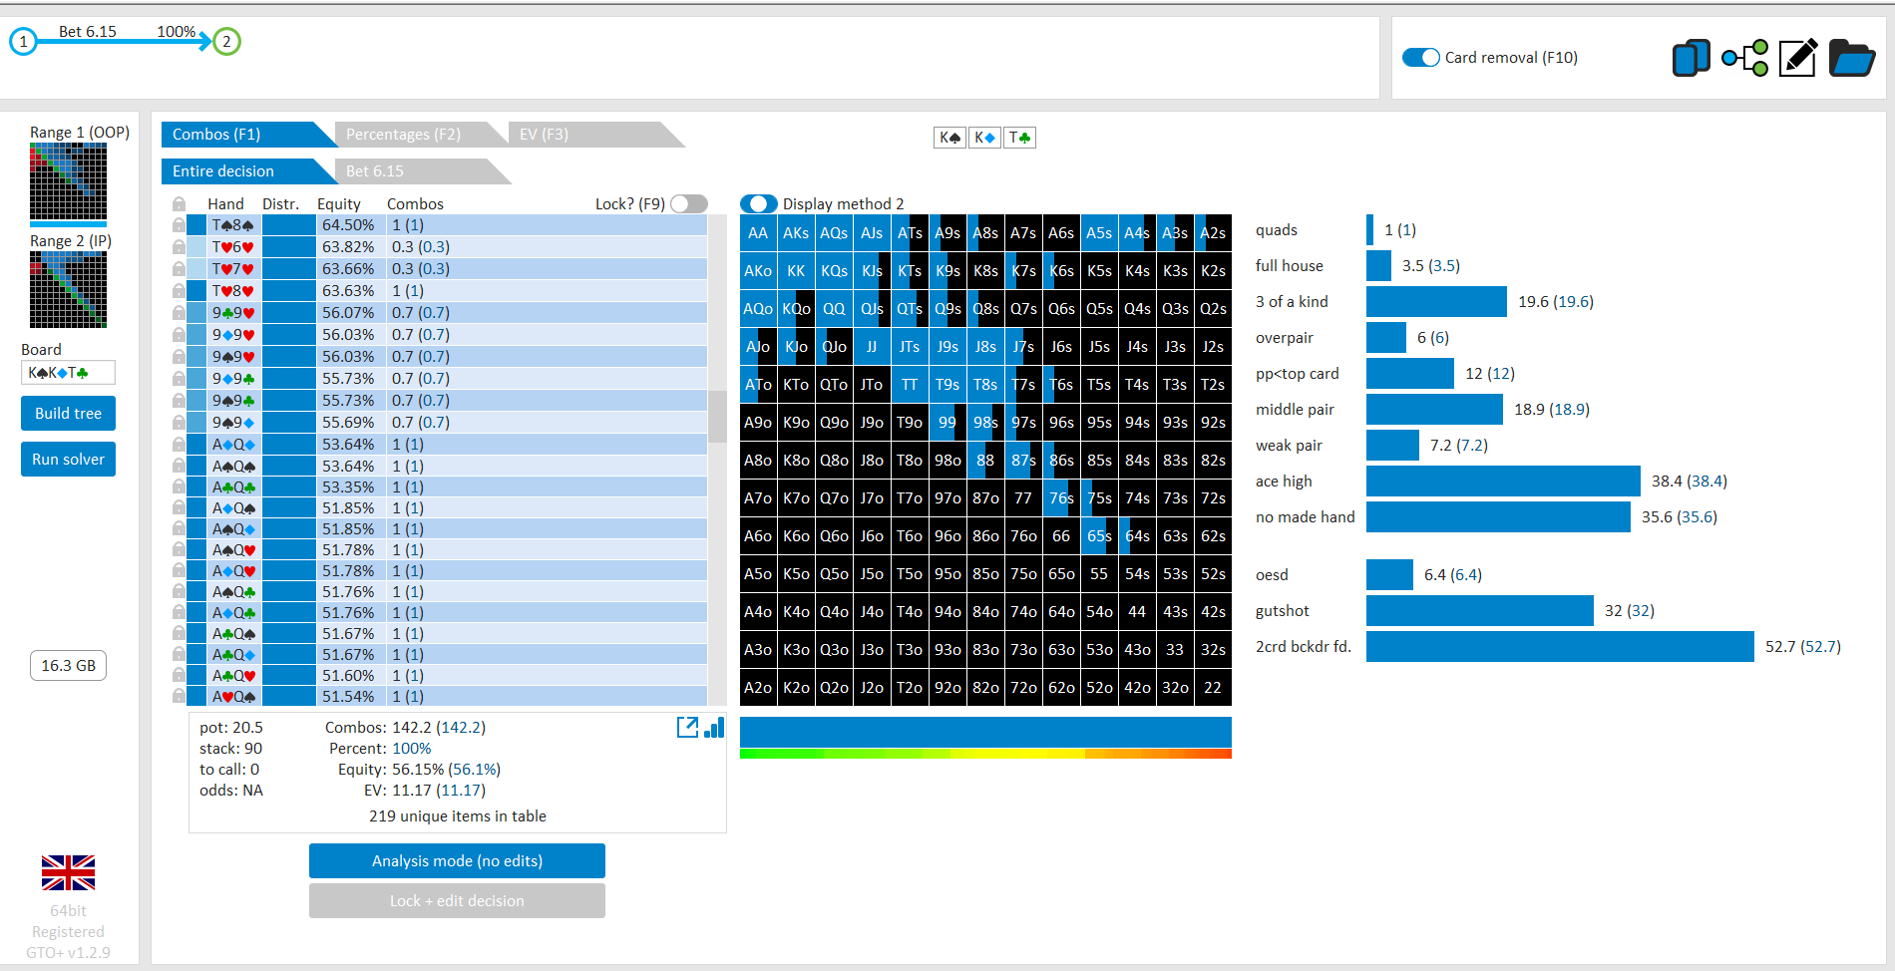Toggle Card removal (F10) switch
The height and width of the screenshot is (971, 1895).
(1421, 58)
